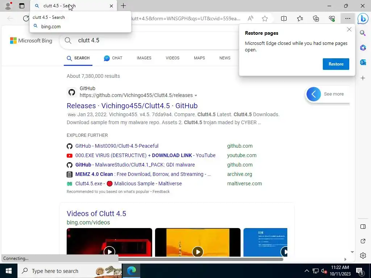The width and height of the screenshot is (371, 278).
Task: Open the Bing Chat sidebar icon
Action: point(363,19)
